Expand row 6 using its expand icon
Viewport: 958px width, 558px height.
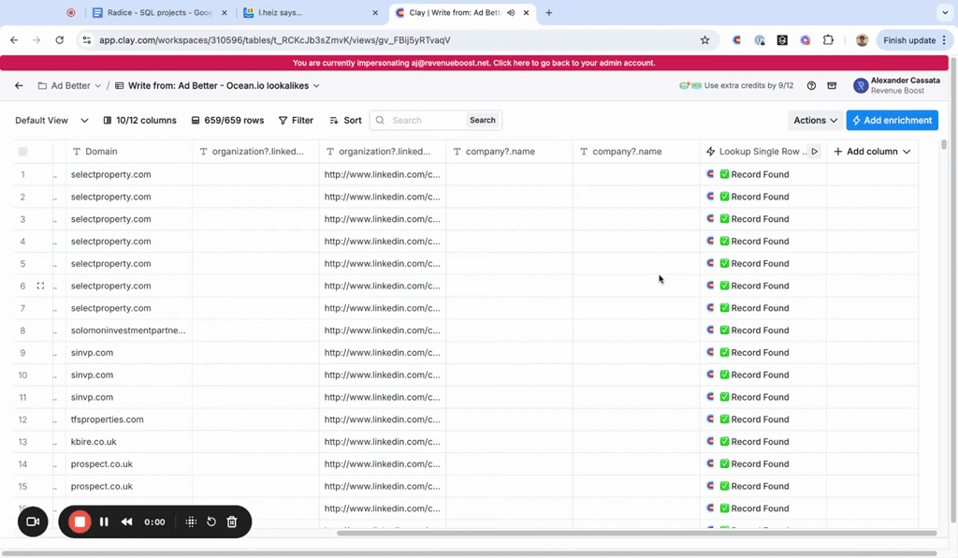pos(40,286)
